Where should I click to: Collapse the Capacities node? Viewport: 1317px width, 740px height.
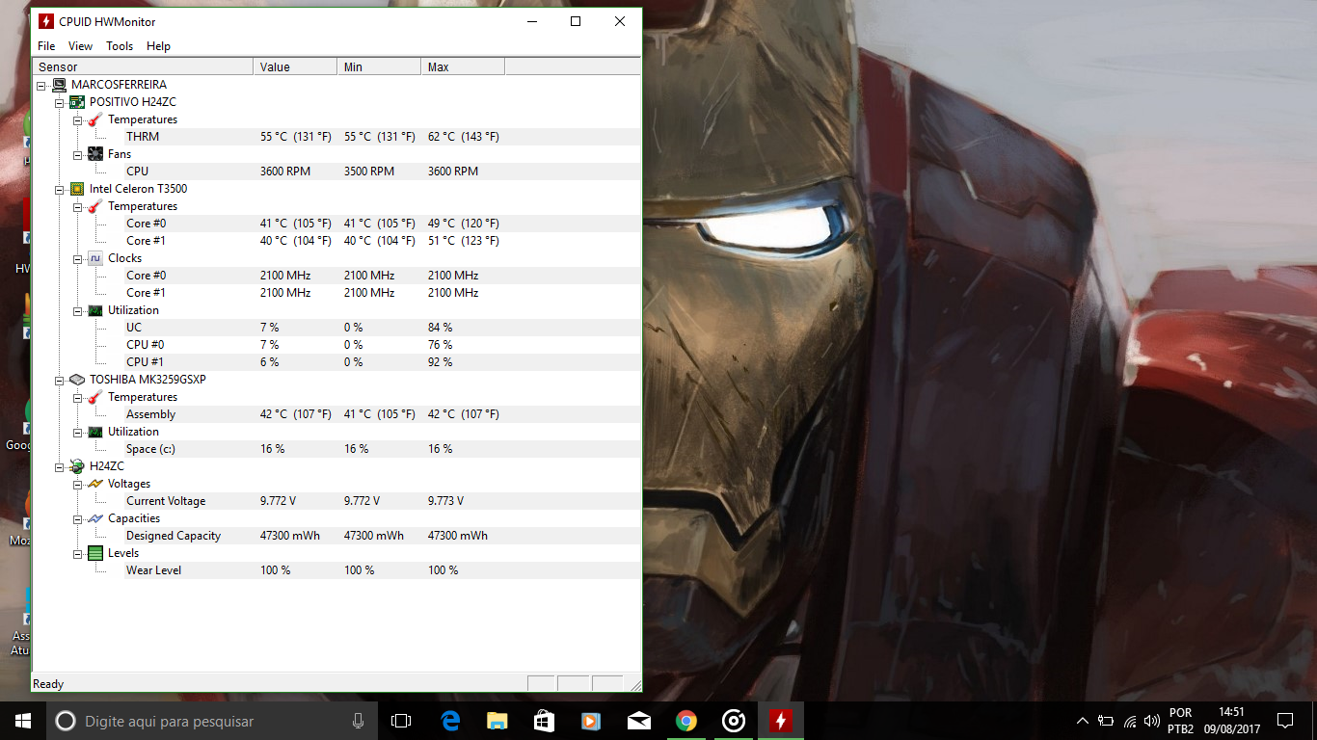click(x=77, y=518)
